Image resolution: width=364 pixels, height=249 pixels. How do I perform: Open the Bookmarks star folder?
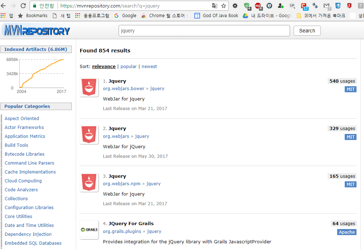click(33, 16)
